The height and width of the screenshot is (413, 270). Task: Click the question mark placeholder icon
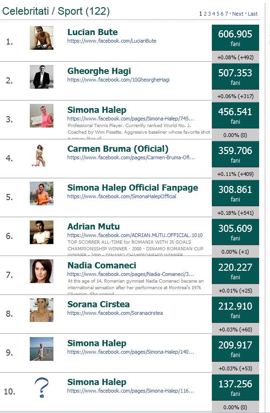click(x=42, y=387)
